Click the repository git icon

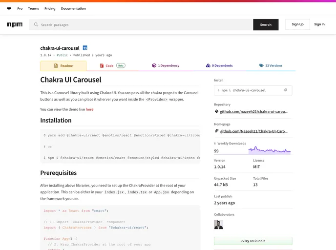coord(216,111)
